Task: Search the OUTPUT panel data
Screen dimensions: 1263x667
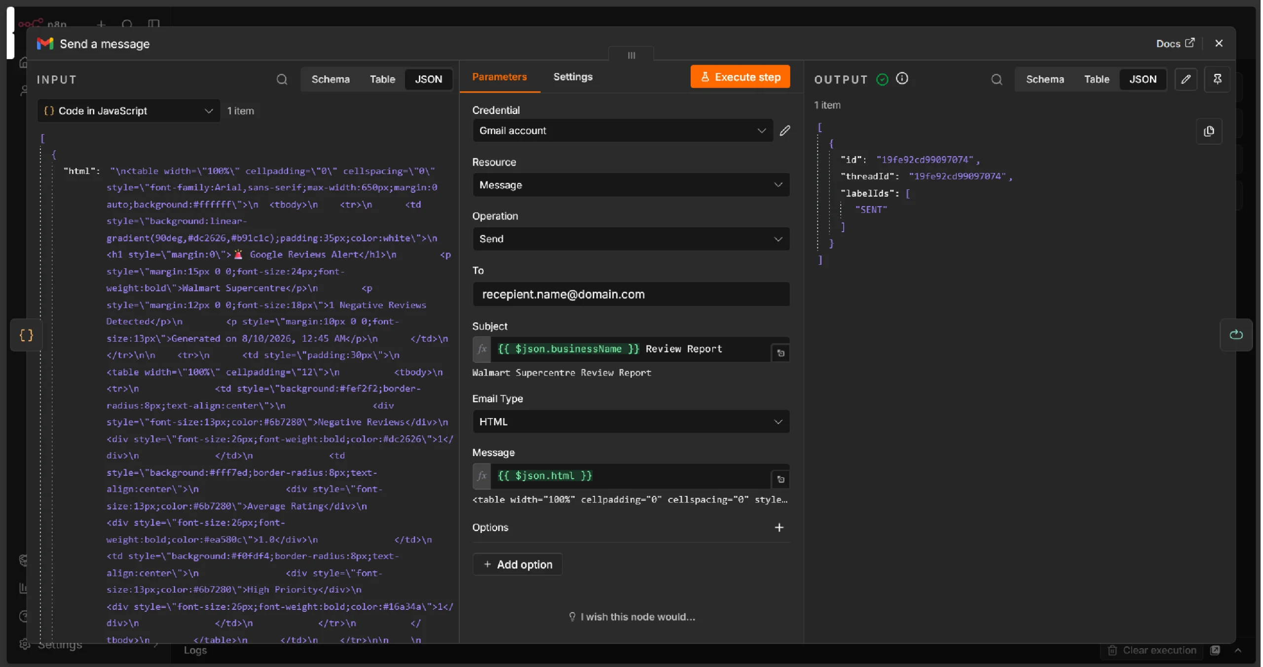Action: pos(996,79)
